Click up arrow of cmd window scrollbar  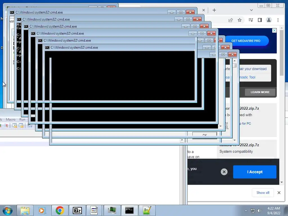tap(235, 61)
